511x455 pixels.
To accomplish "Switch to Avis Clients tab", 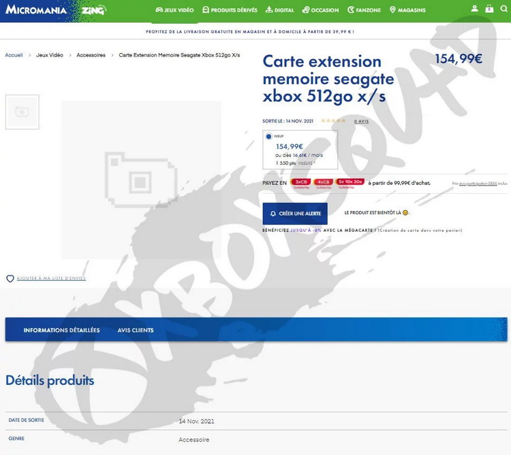I will click(134, 331).
